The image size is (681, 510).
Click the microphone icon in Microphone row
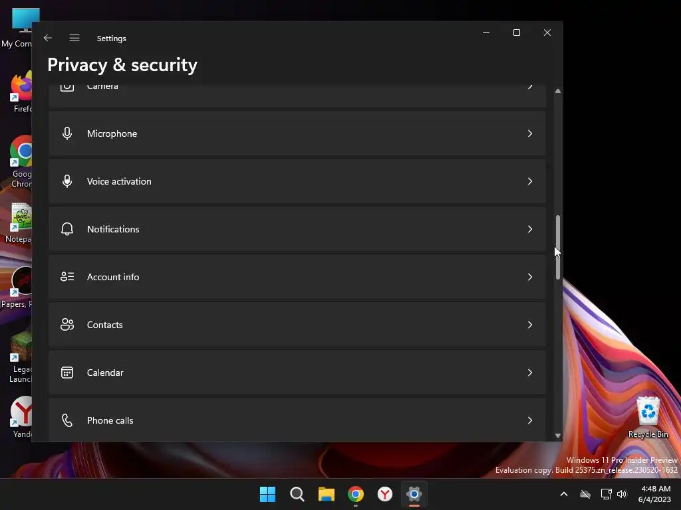pyautogui.click(x=67, y=133)
